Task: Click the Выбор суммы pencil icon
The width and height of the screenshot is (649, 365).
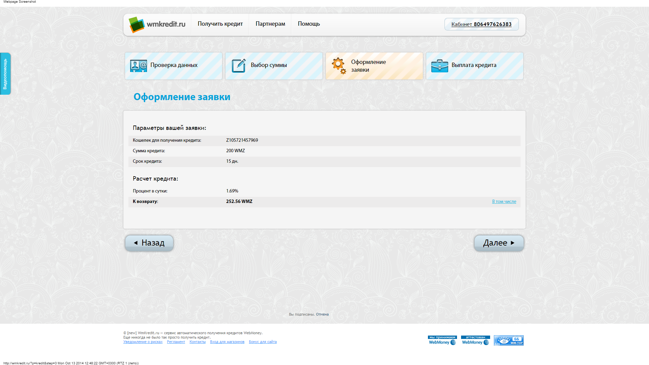Action: click(x=239, y=66)
